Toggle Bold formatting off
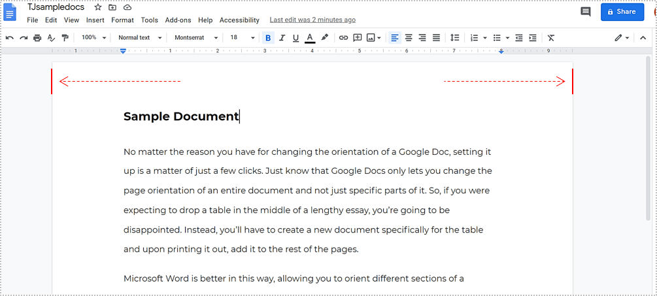Image resolution: width=657 pixels, height=296 pixels. 268,38
